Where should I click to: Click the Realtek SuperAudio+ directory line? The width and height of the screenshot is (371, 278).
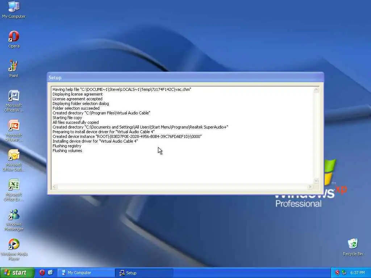coord(140,127)
